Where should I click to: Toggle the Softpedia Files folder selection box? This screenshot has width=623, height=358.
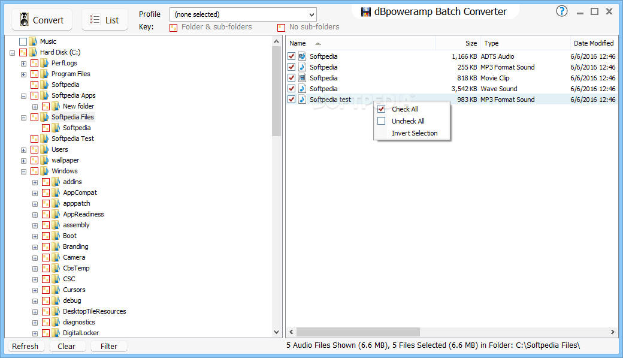(35, 117)
